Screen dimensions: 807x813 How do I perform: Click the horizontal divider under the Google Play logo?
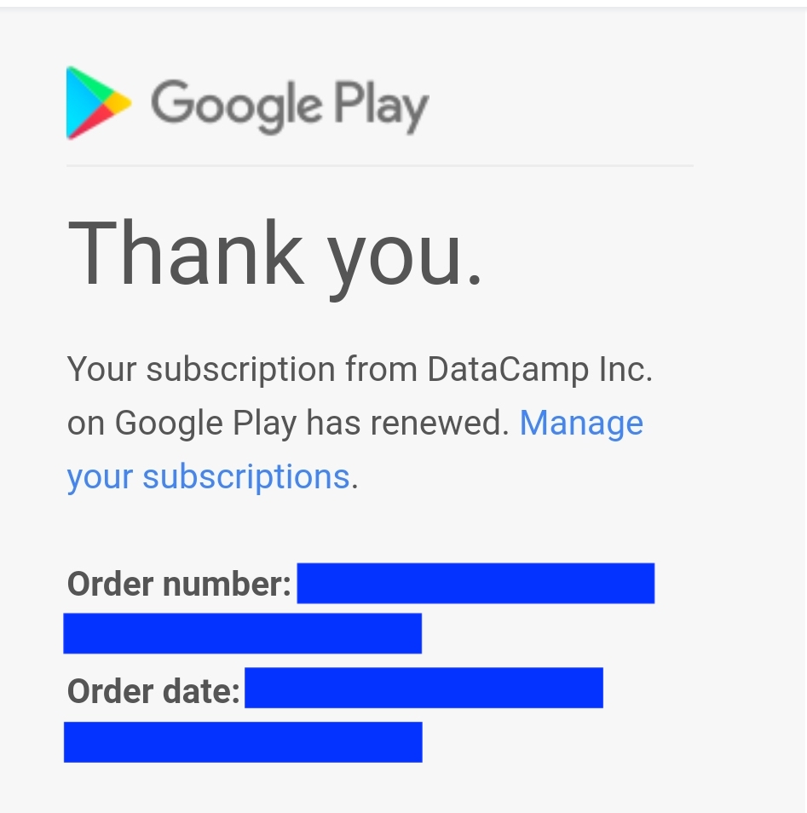[379, 165]
